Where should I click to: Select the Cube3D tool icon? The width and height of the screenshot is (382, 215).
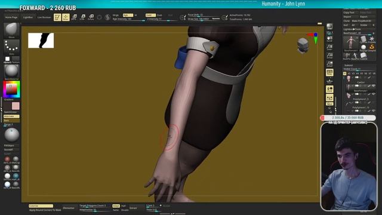(363, 56)
